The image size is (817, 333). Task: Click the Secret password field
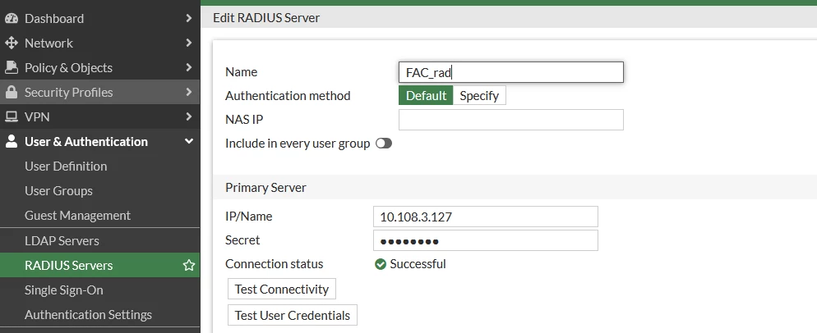486,241
